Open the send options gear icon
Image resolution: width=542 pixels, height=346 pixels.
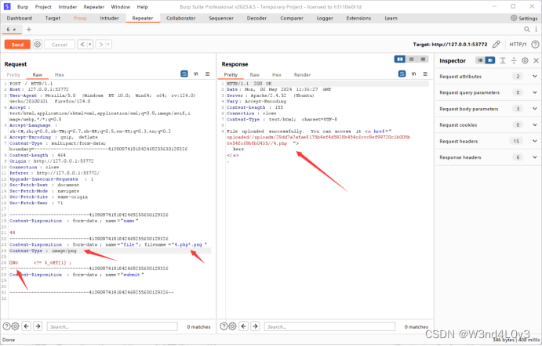pos(38,45)
